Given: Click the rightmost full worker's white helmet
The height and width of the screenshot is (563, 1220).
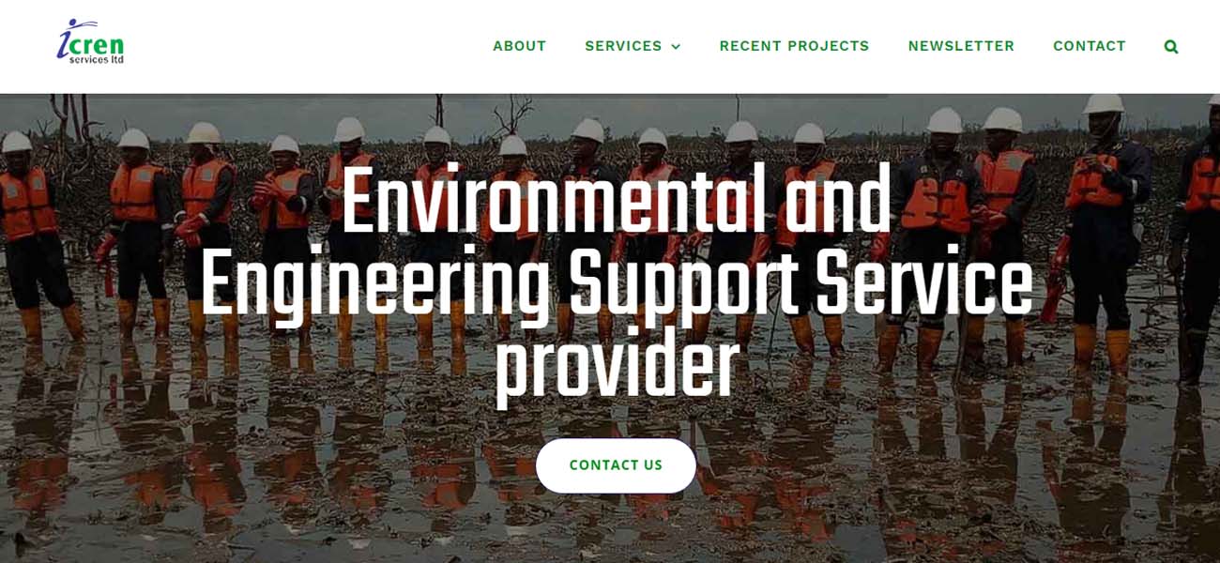Looking at the screenshot, I should 1103,103.
